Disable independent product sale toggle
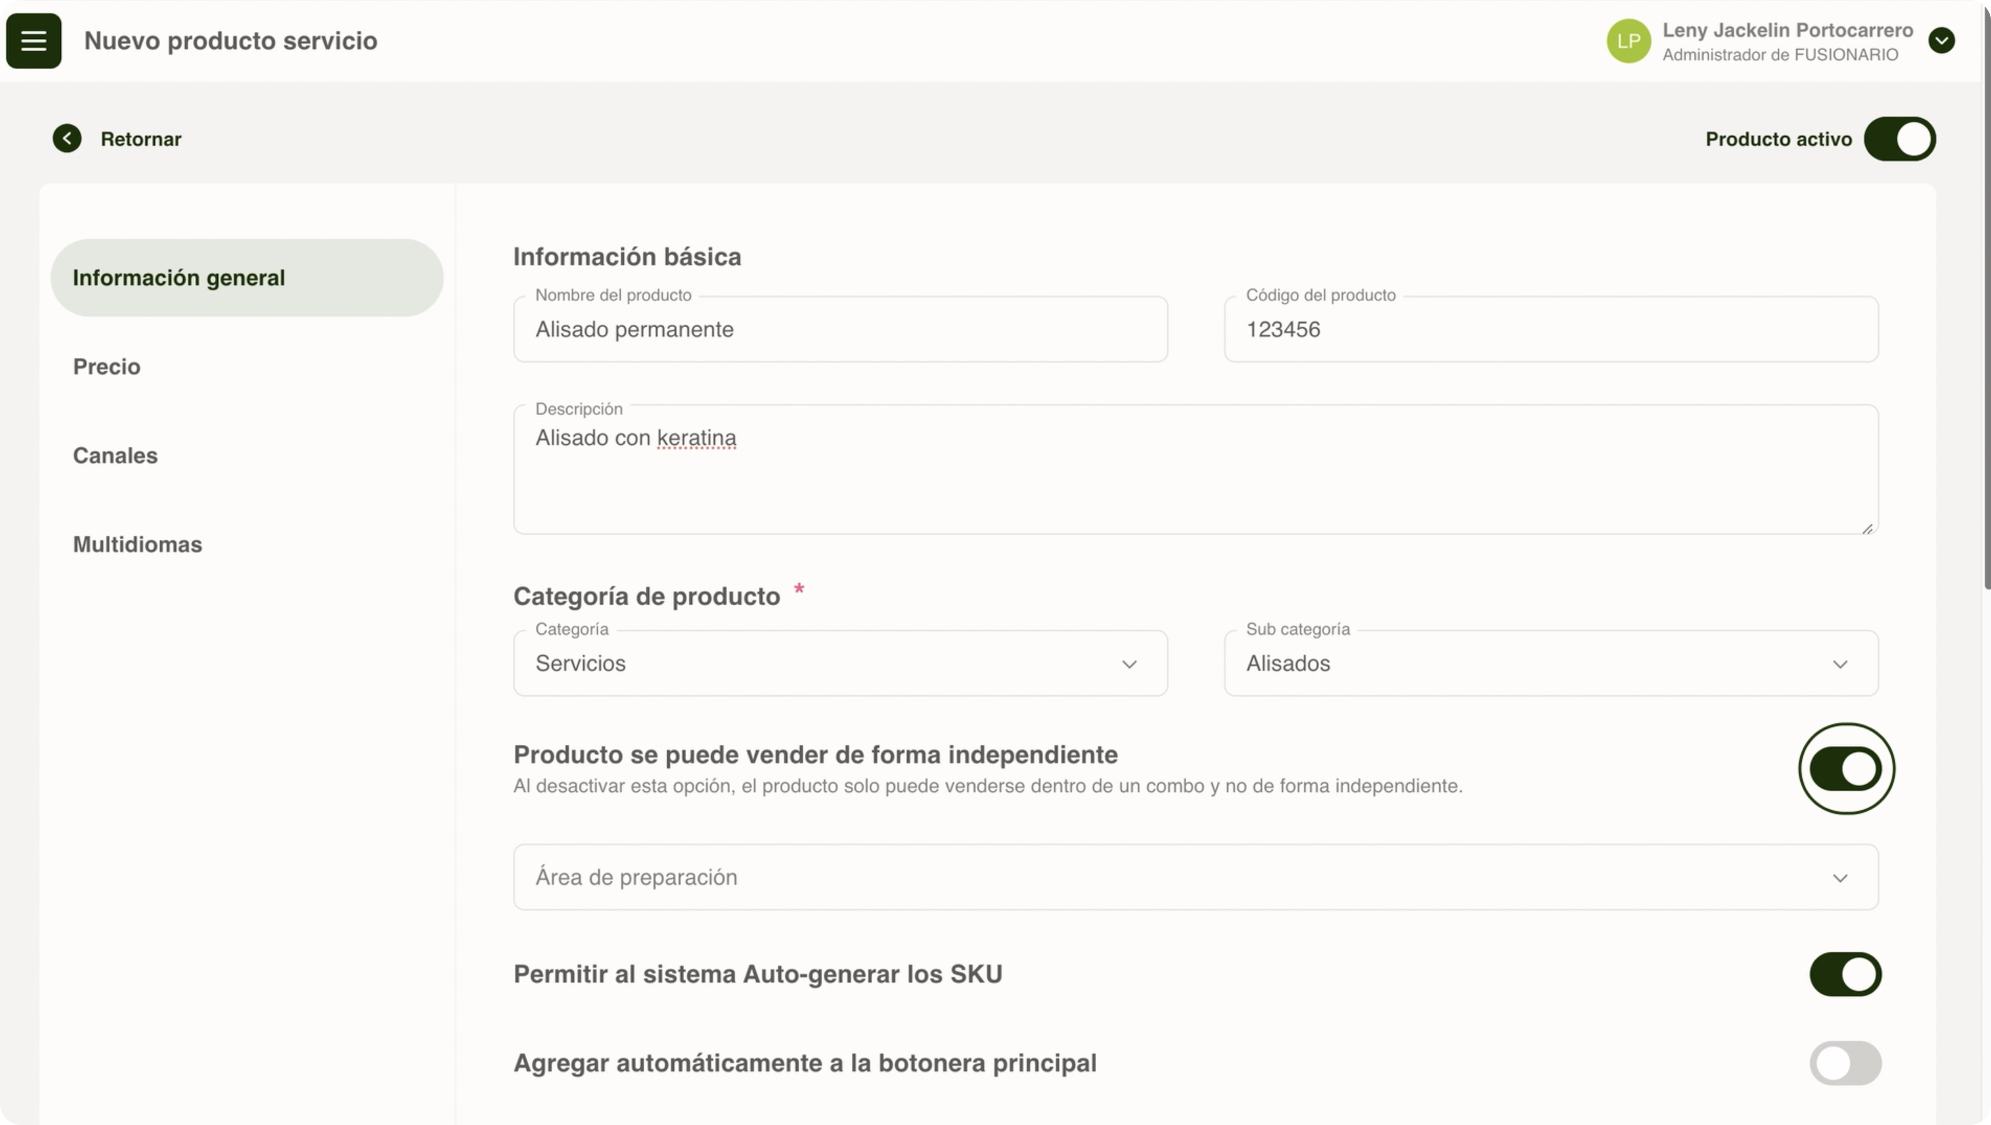The image size is (1991, 1125). [1845, 769]
